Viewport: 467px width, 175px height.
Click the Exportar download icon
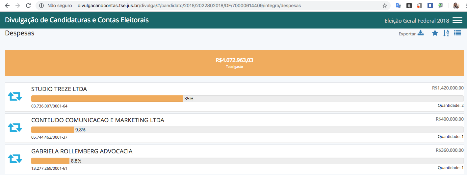tap(421, 33)
